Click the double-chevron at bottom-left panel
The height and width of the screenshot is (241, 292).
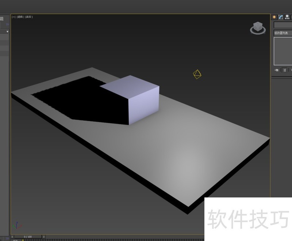coord(7,238)
